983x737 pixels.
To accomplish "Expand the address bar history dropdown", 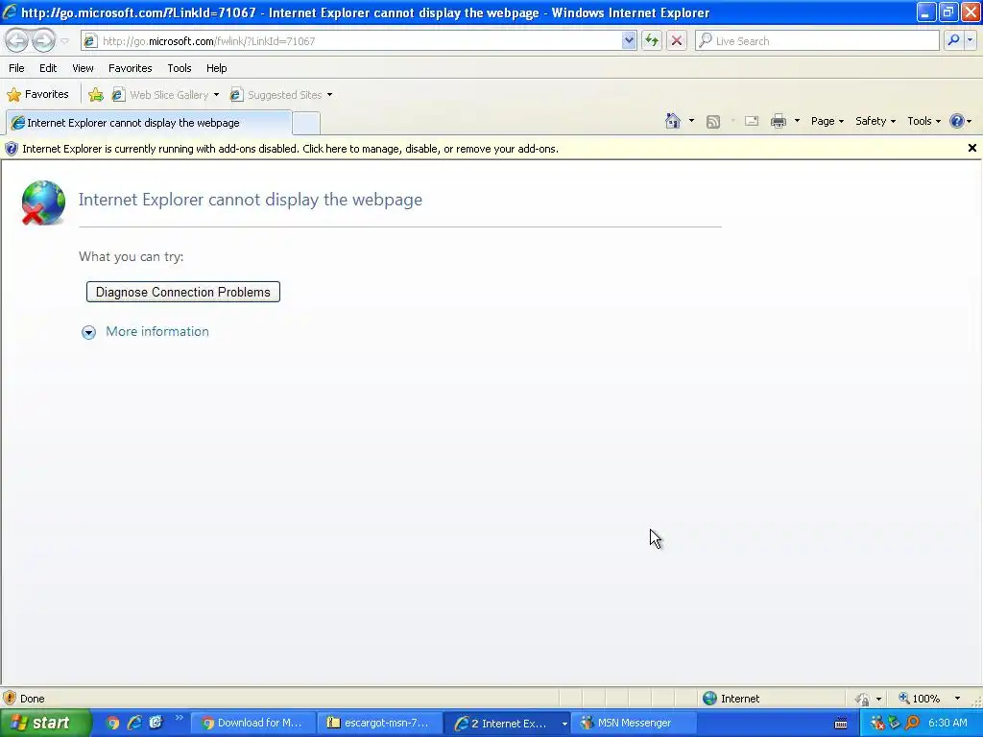I will 629,40.
